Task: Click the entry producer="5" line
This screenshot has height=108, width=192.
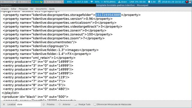Action: [x=38, y=73]
